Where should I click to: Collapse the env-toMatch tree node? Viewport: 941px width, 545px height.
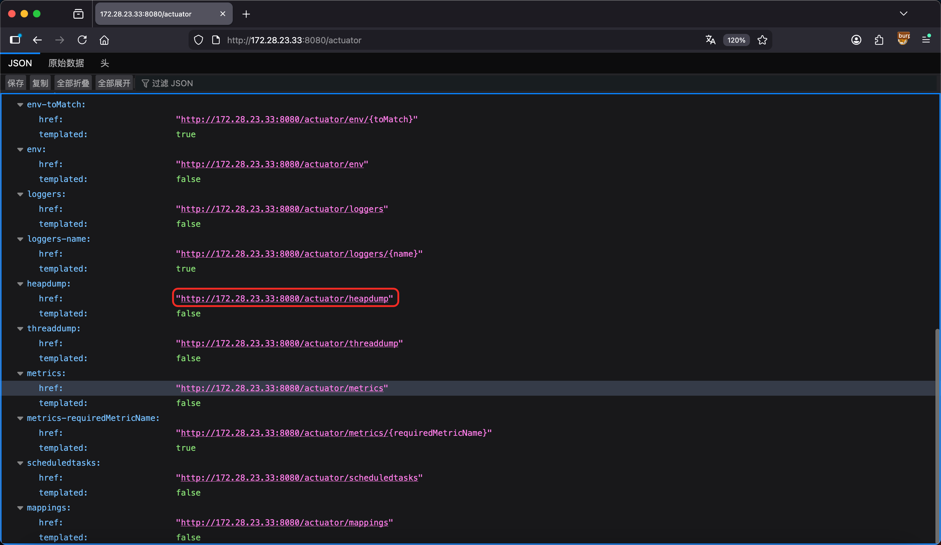20,105
